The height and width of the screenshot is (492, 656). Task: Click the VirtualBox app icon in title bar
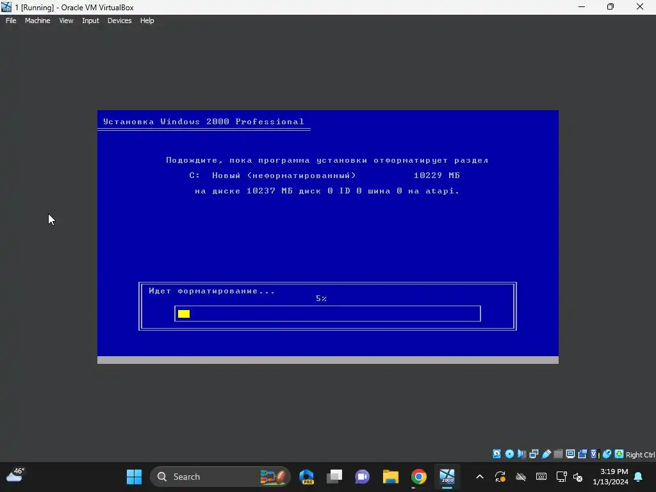[6, 7]
